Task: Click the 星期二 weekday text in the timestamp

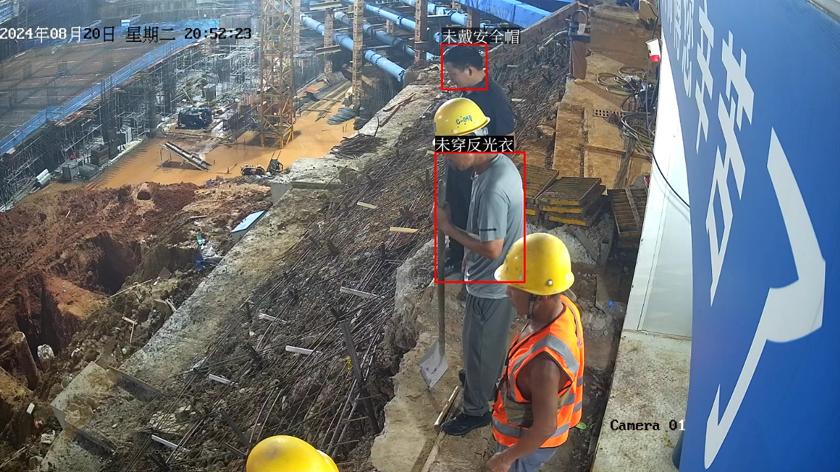Action: [150, 34]
